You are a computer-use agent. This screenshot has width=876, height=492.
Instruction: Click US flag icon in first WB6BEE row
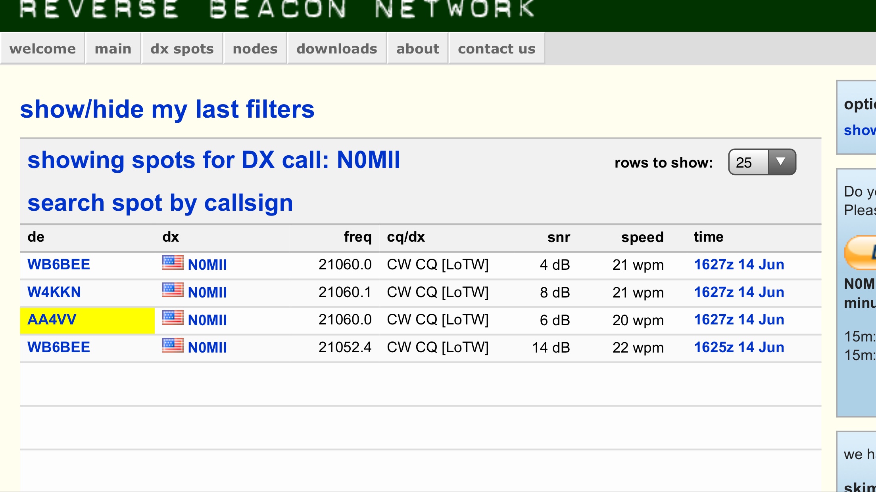(x=173, y=263)
